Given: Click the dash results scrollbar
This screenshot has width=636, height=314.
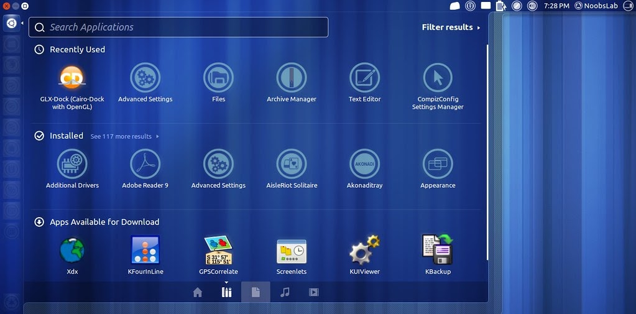Looking at the screenshot, I should click(x=487, y=152).
